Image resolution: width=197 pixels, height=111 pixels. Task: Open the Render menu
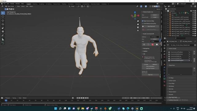click(x=12, y=4)
